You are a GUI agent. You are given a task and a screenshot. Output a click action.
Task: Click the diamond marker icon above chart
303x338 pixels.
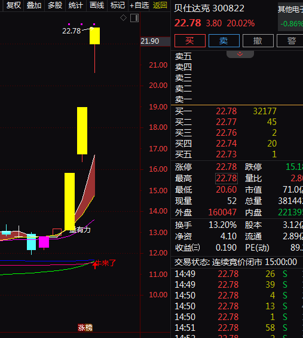click(123, 18)
